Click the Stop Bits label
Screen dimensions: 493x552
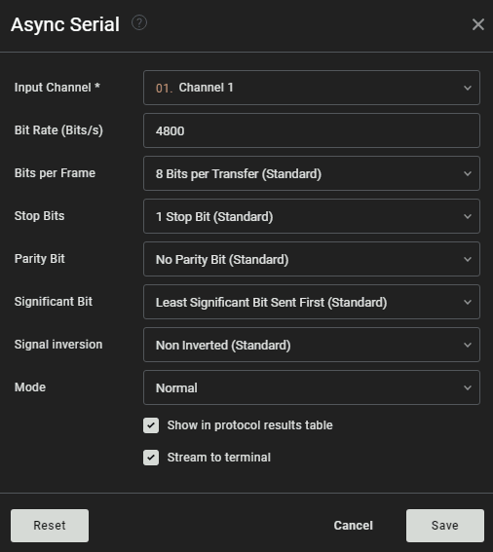[x=40, y=216]
